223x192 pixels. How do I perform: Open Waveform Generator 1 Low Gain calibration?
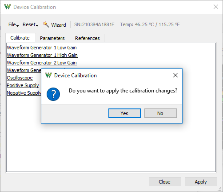click(x=42, y=48)
